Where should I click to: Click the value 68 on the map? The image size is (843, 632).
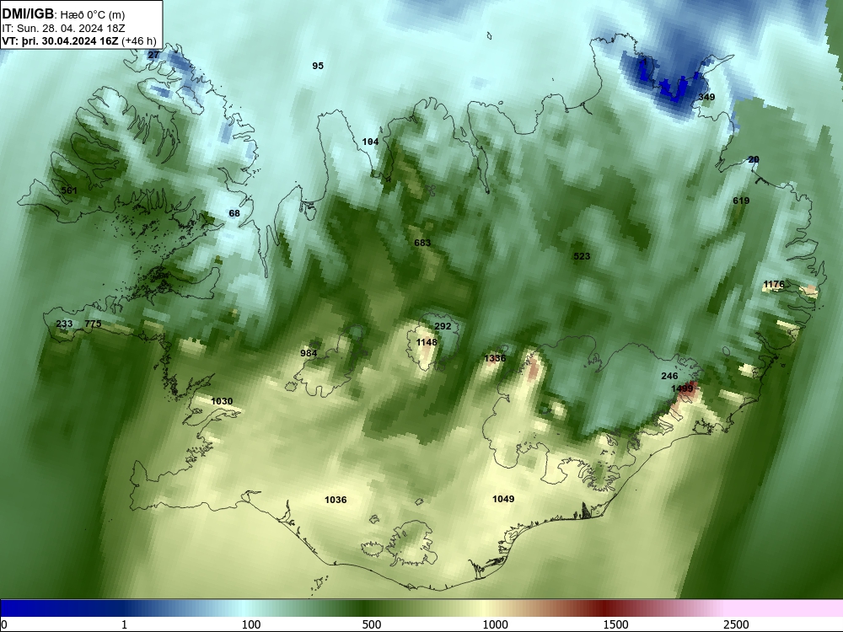(234, 213)
